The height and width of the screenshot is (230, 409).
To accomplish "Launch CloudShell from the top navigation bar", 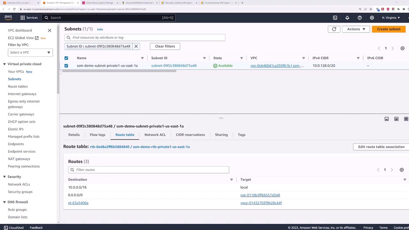I will [335, 18].
